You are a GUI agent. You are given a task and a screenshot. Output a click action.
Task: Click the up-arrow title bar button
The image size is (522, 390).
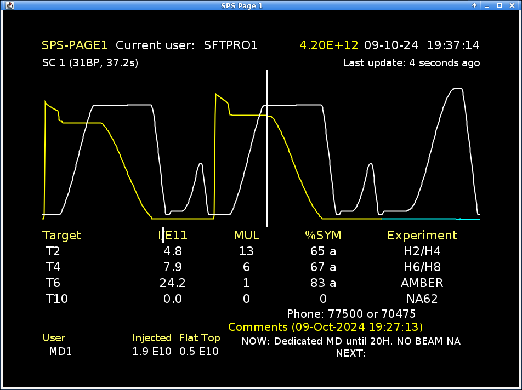(474, 5)
